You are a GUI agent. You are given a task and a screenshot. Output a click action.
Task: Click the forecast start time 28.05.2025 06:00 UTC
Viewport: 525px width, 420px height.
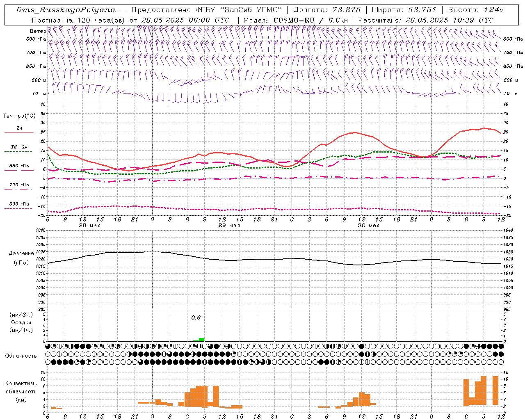185,20
